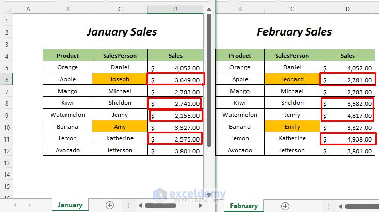Select orange Joseph cell in January

coord(120,79)
